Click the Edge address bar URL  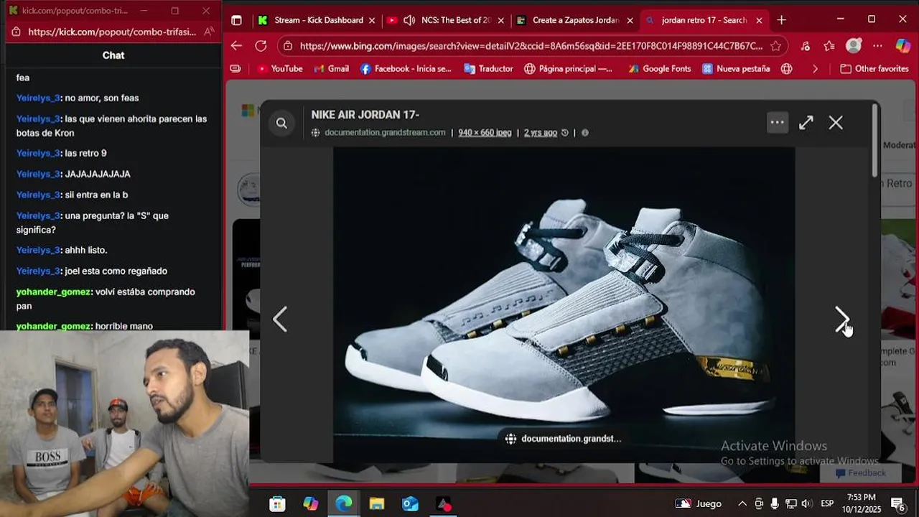[531, 46]
